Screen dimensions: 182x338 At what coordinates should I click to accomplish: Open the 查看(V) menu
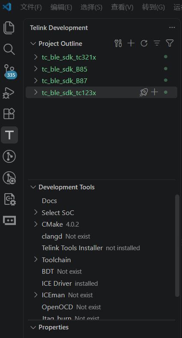122,7
